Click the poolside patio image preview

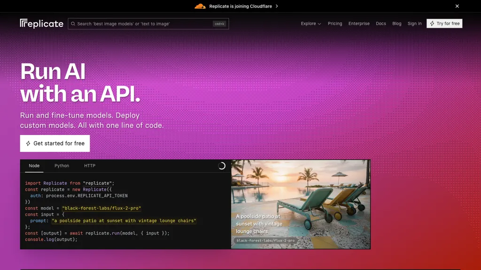(301, 204)
